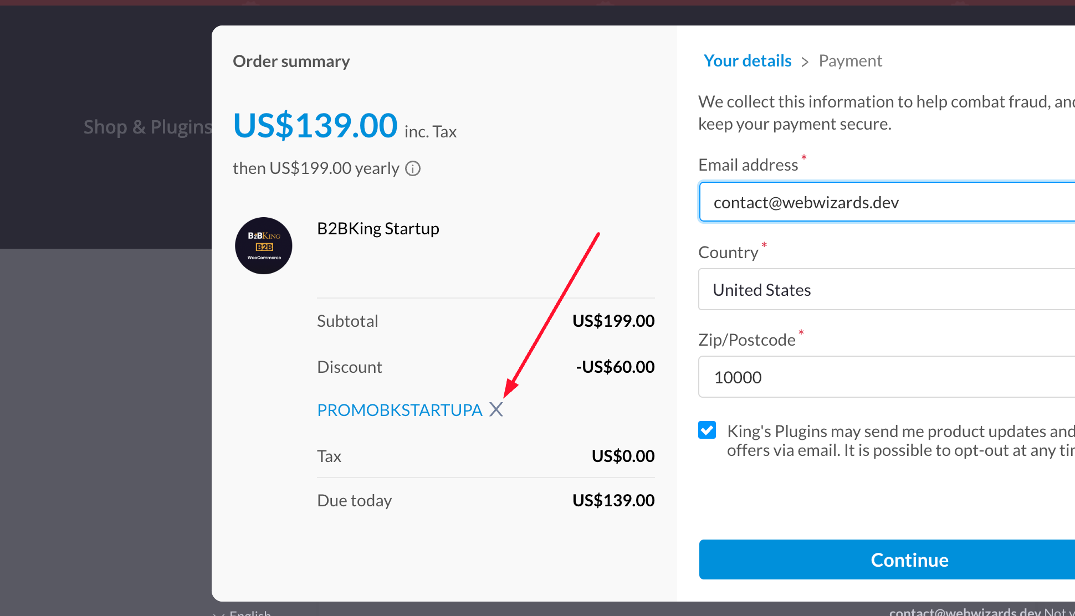Image resolution: width=1075 pixels, height=616 pixels.
Task: Remove the PROMOBKSTARTUPA coupon with the X
Action: coord(496,409)
